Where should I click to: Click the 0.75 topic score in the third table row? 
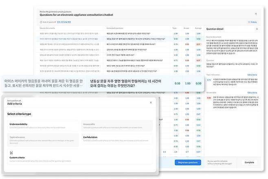tap(176, 44)
